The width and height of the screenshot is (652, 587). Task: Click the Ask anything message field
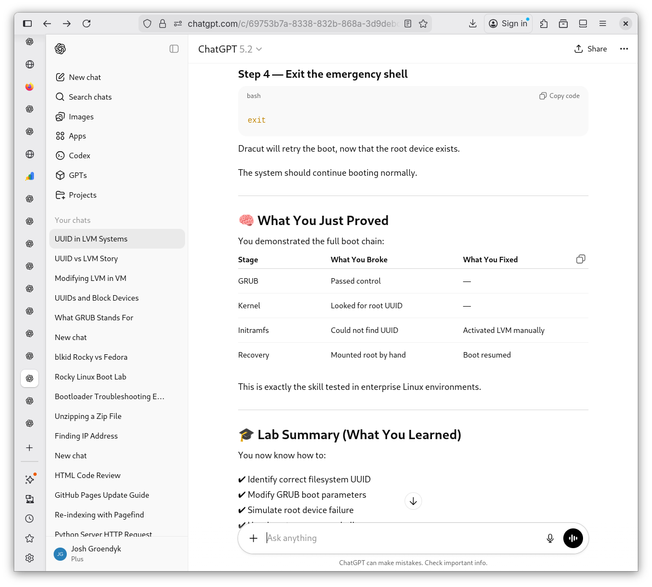click(400, 538)
